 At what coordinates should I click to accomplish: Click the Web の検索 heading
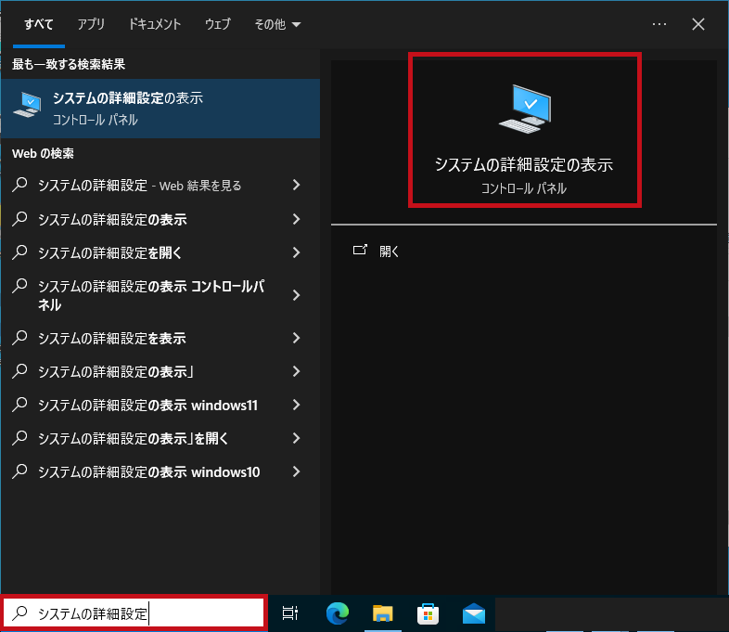[43, 153]
